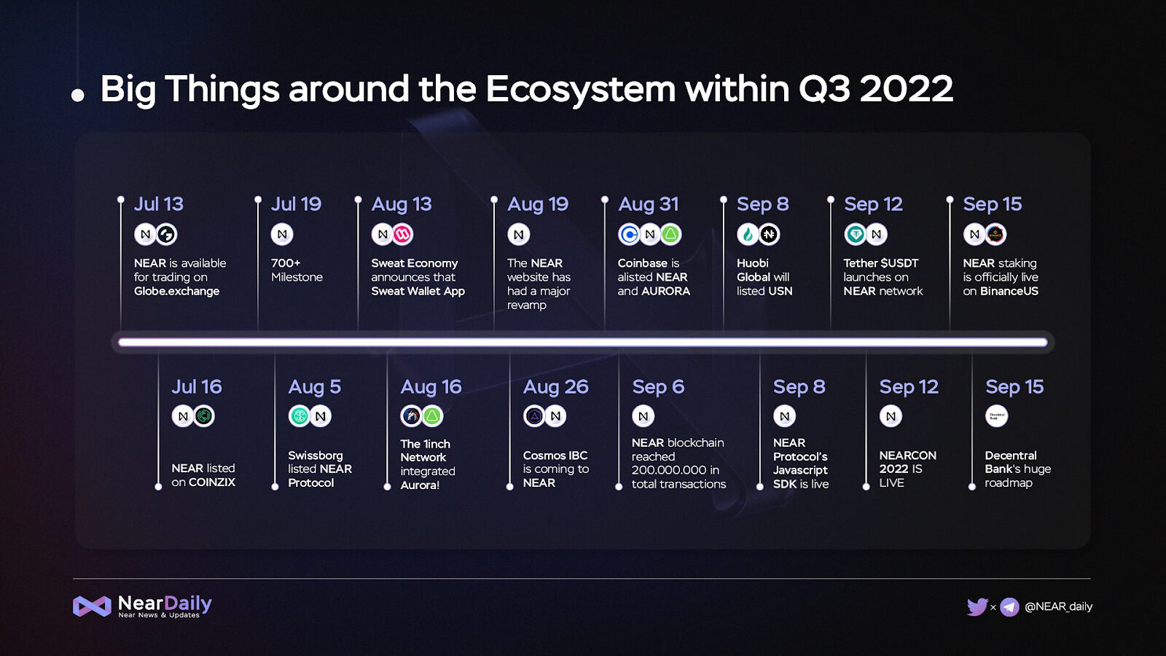Screen dimensions: 1166x656
Task: Click the Swissborg green icon under Aug 5
Action: (300, 416)
